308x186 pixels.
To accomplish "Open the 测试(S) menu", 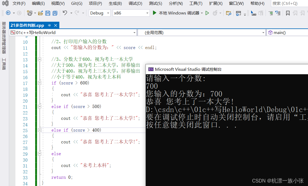I will click(155, 3).
